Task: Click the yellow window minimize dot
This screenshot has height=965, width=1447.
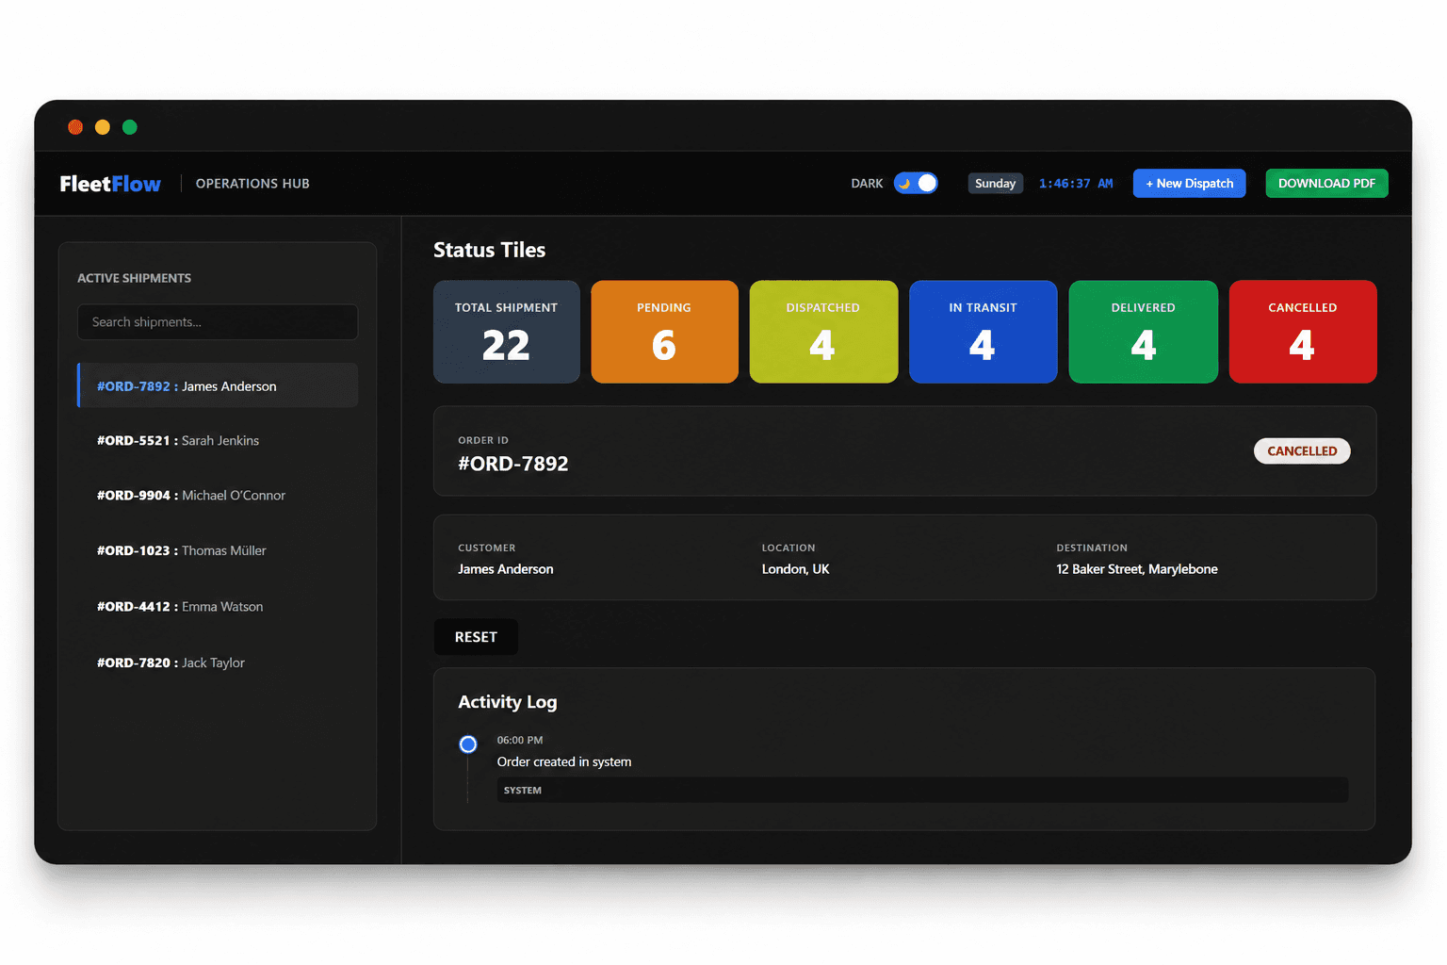Action: coord(103,127)
